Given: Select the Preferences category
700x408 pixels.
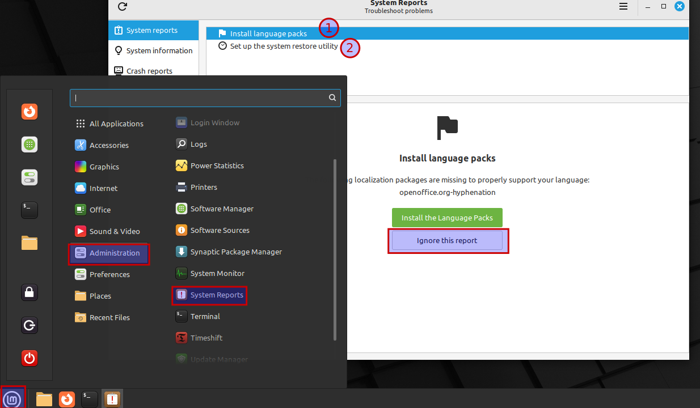Looking at the screenshot, I should (x=109, y=274).
